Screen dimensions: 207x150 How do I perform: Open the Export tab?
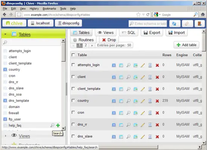pos(152,33)
